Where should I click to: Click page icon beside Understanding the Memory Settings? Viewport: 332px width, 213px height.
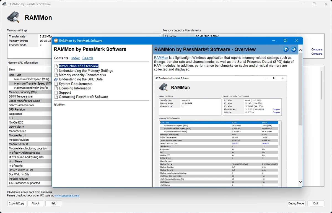[x=56, y=70]
